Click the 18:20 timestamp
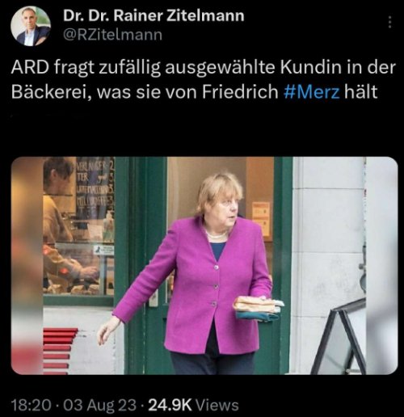 point(31,405)
